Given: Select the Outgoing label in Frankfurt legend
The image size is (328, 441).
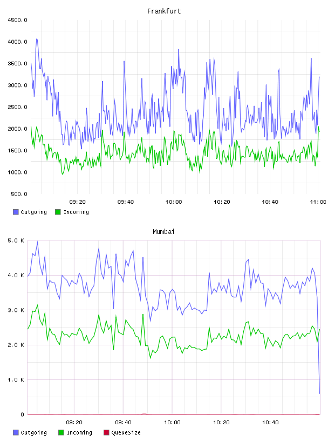Looking at the screenshot, I should 33,212.
